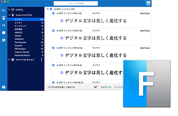This screenshot has height=116, width=178.
Task: Toggle the A-OTF リュウミン Pr5 family checkbox
Action: tap(51, 9)
